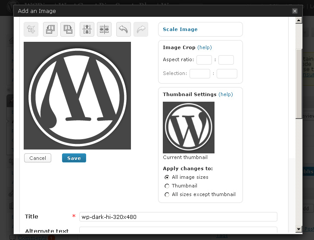314x240 pixels.
Task: Open Image Crop help link
Action: click(x=205, y=47)
